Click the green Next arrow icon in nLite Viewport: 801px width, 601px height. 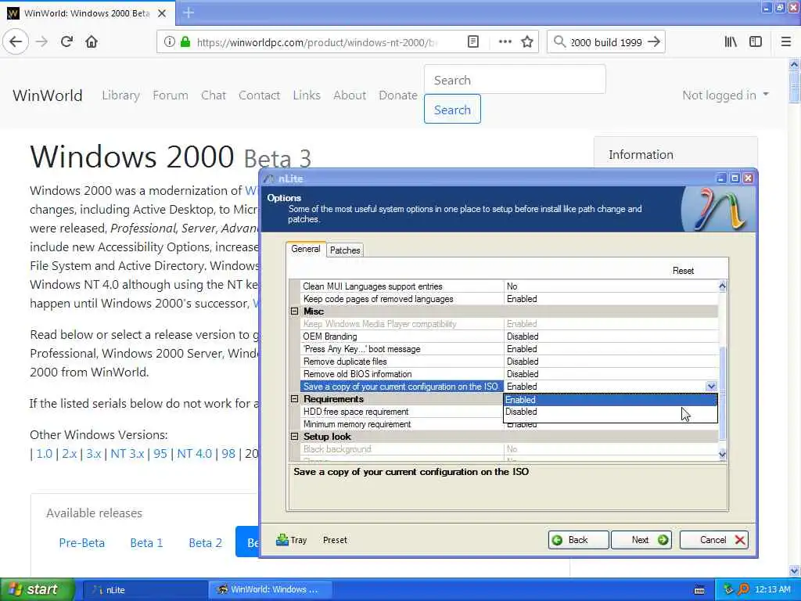[x=663, y=540]
